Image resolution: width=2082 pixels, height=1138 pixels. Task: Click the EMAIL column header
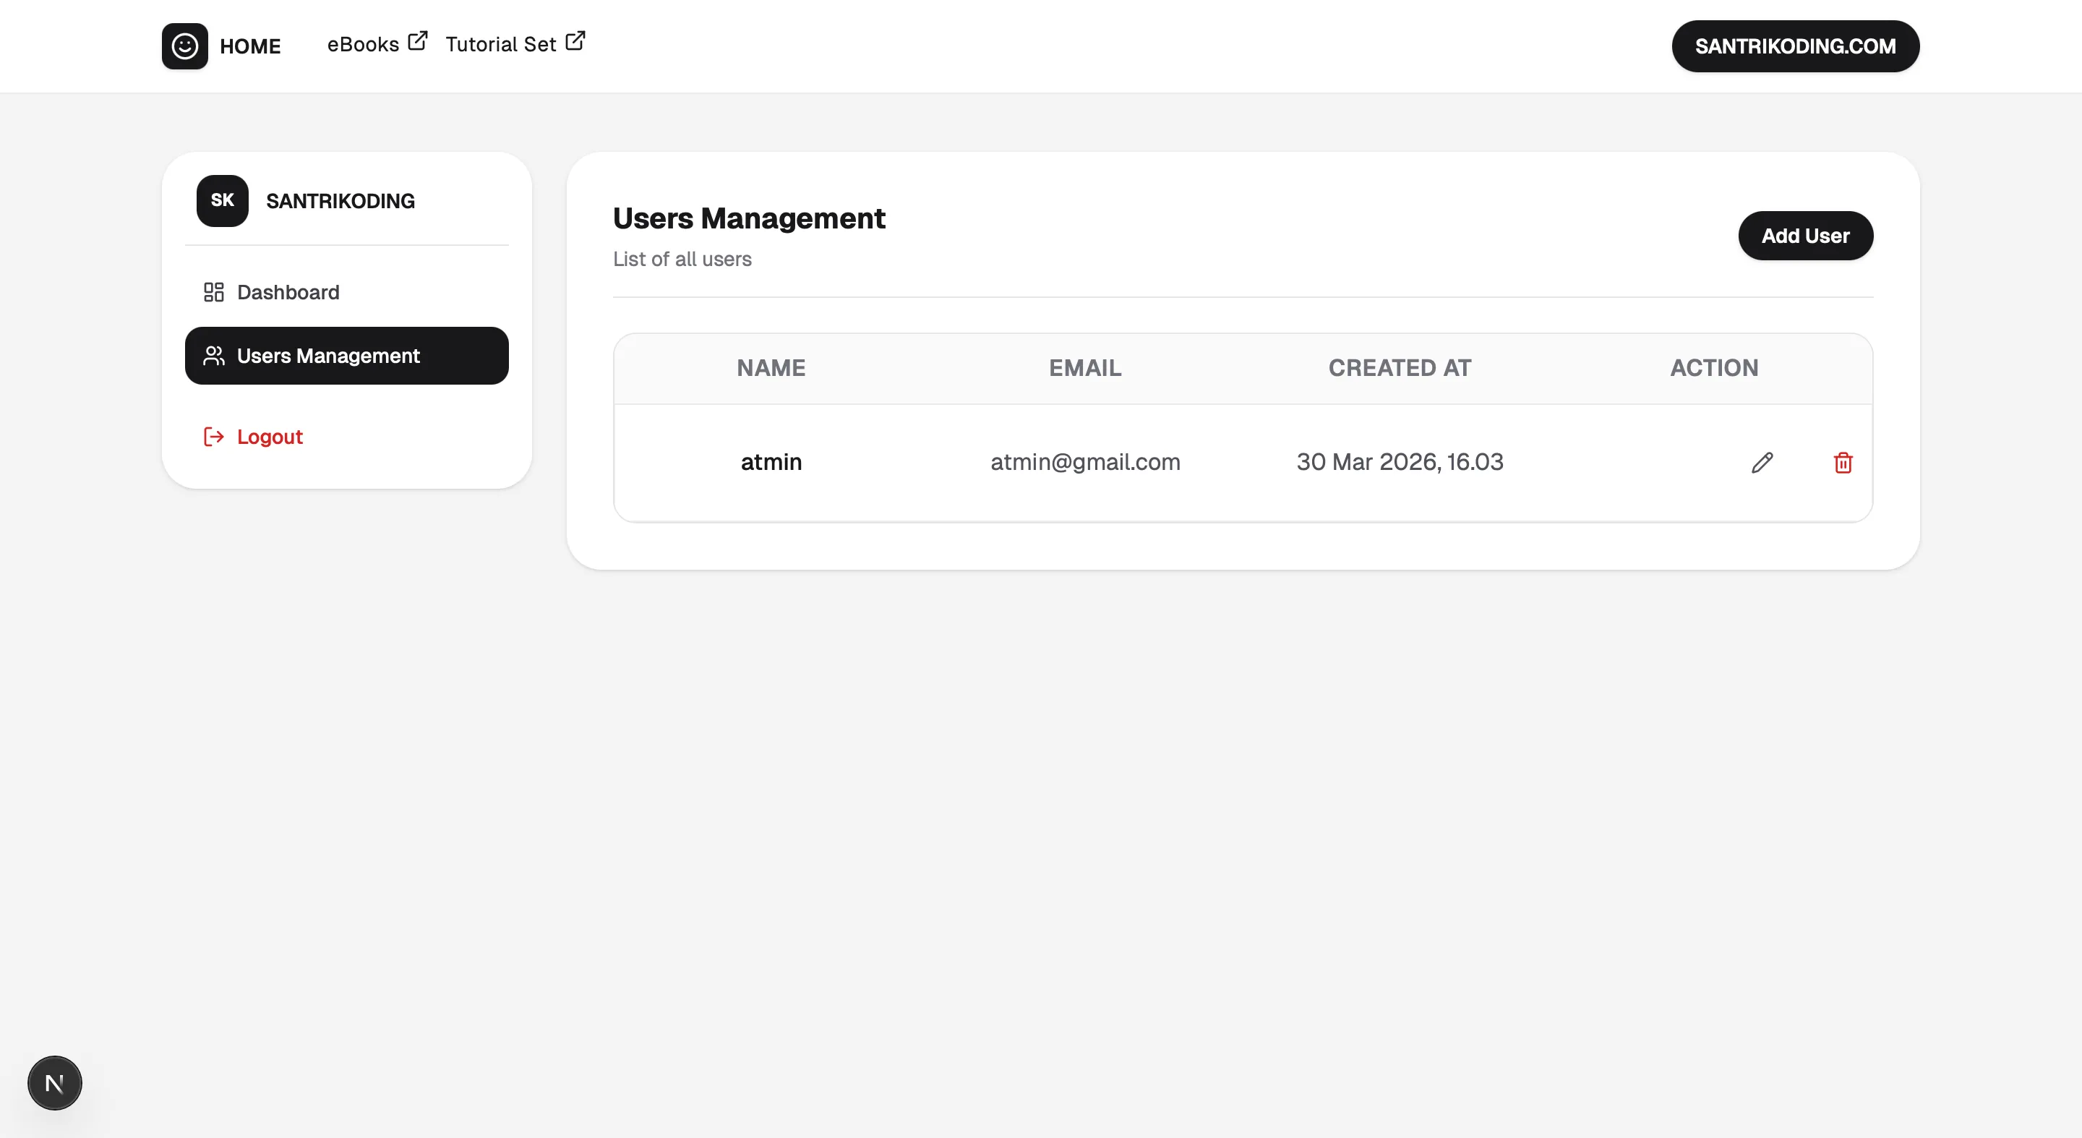pyautogui.click(x=1084, y=368)
